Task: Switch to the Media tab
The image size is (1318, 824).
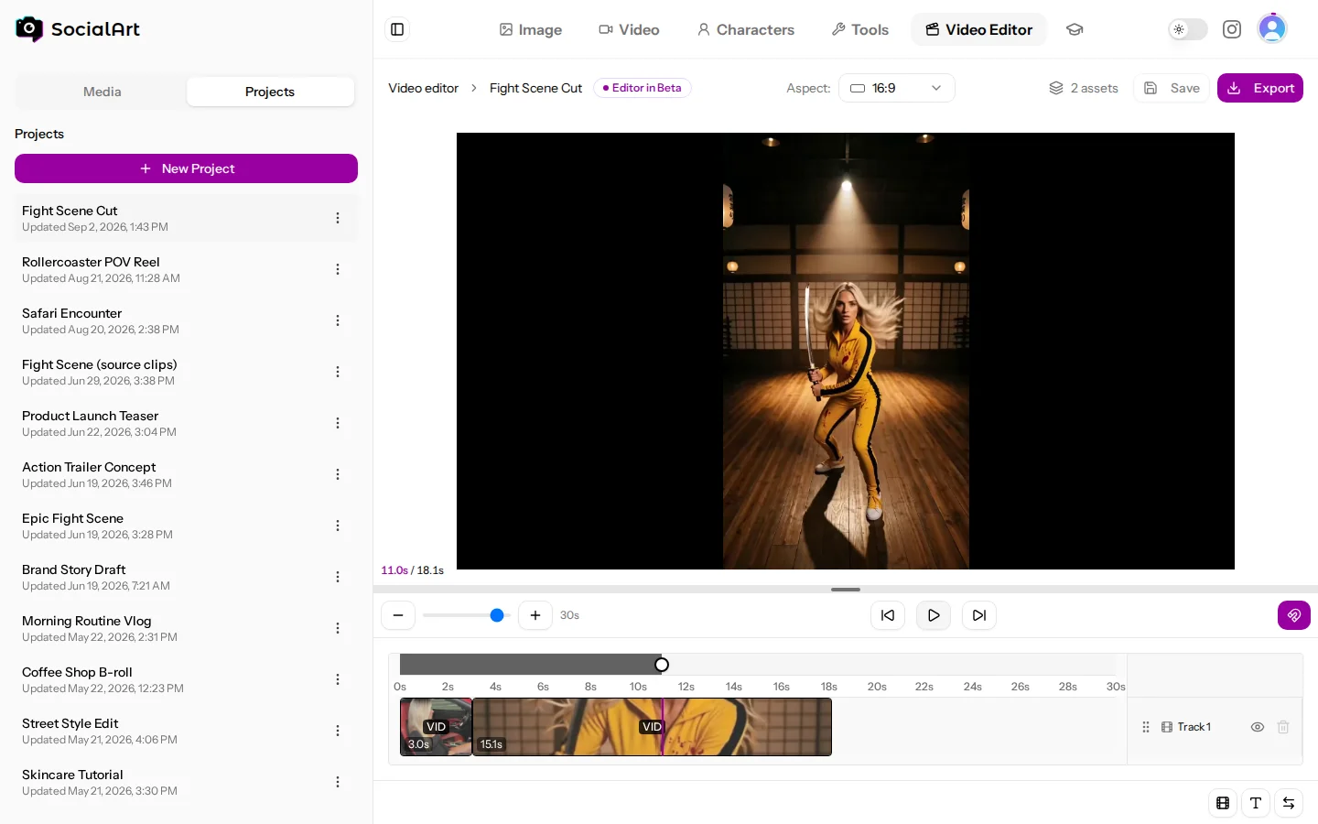Action: point(102,92)
